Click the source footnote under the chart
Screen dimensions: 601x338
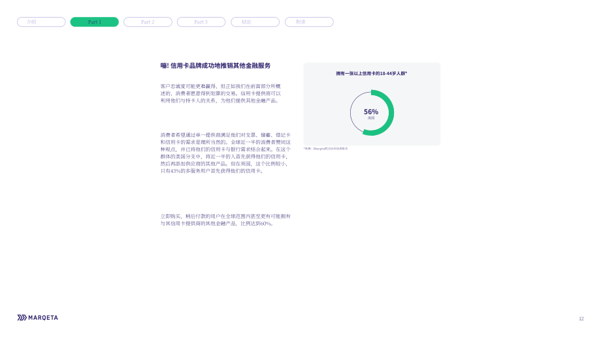coord(326,149)
